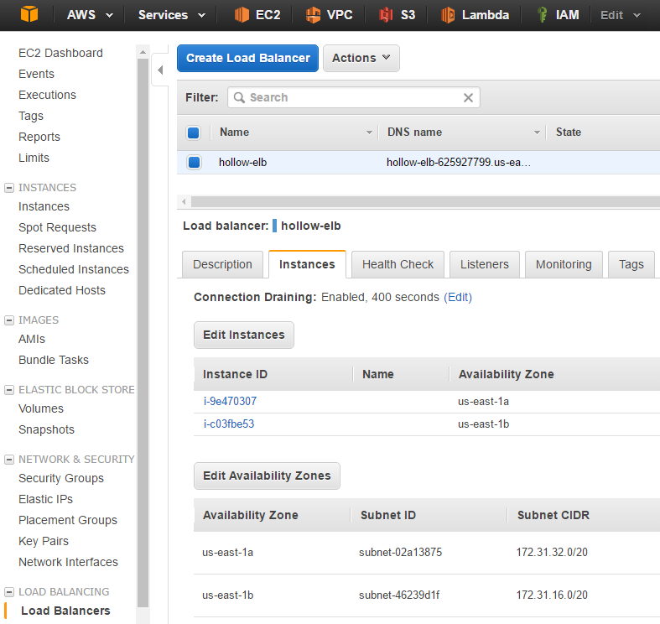Switch to the Listeners tab
Viewport: 660px width, 624px height.
pyautogui.click(x=485, y=264)
